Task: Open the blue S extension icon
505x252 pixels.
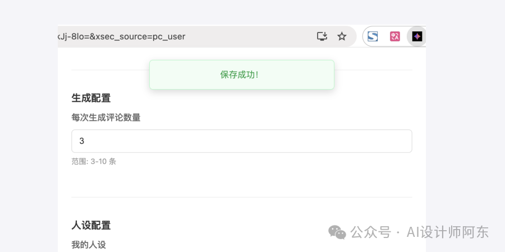Action: pos(373,36)
